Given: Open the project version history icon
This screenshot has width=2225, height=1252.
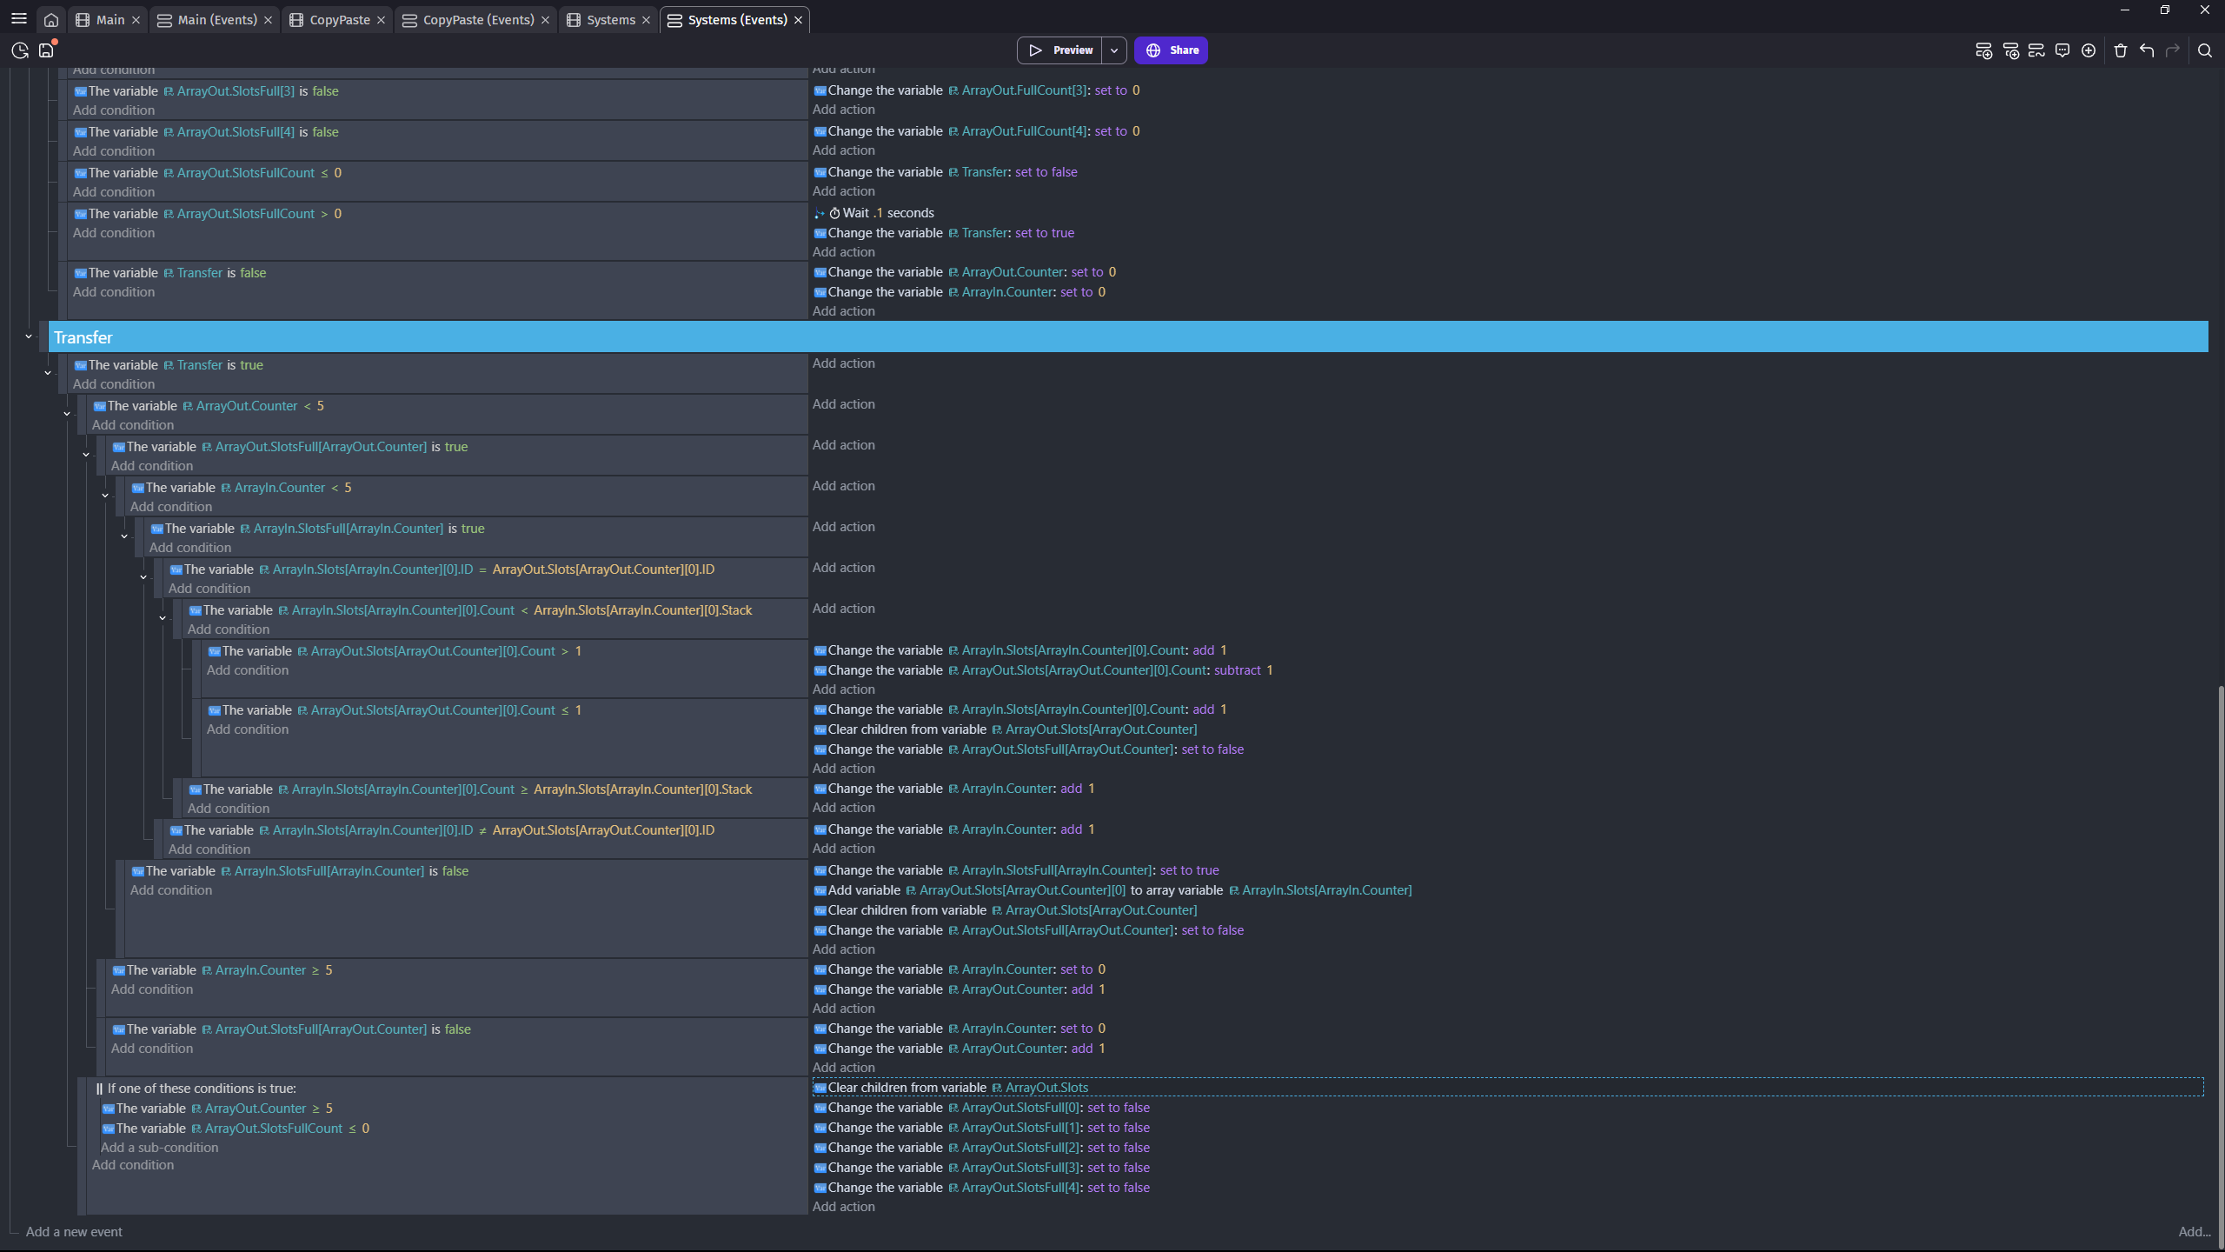Looking at the screenshot, I should 20,50.
